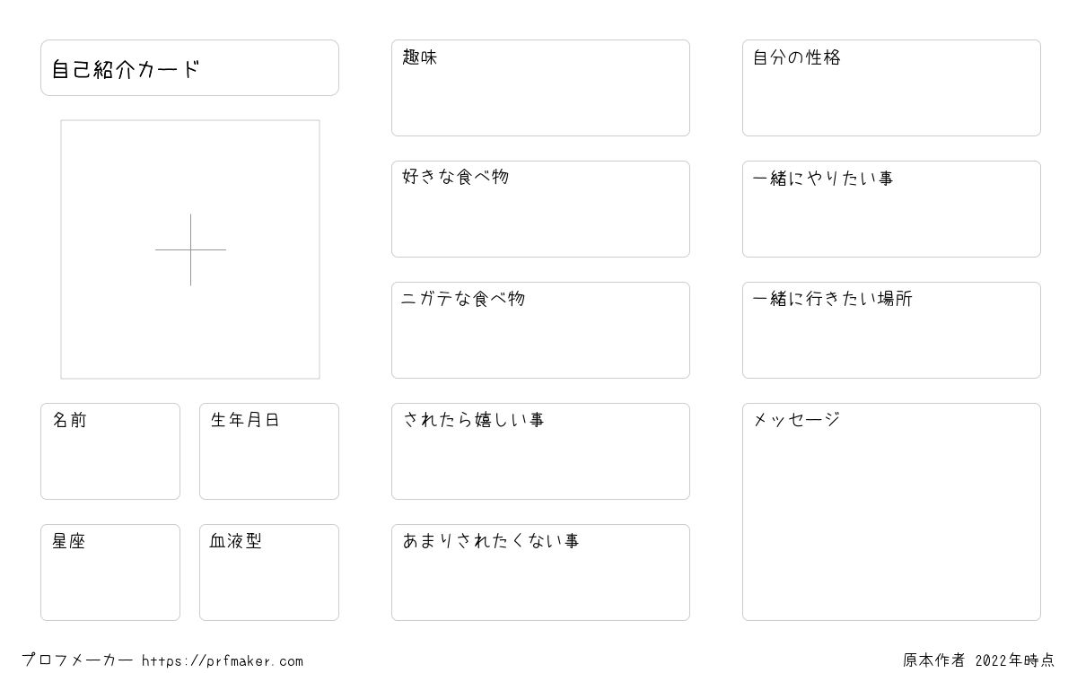Select the square photo upload frame

click(x=190, y=249)
